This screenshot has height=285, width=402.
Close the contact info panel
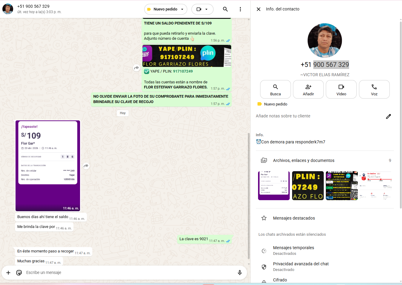point(259,9)
